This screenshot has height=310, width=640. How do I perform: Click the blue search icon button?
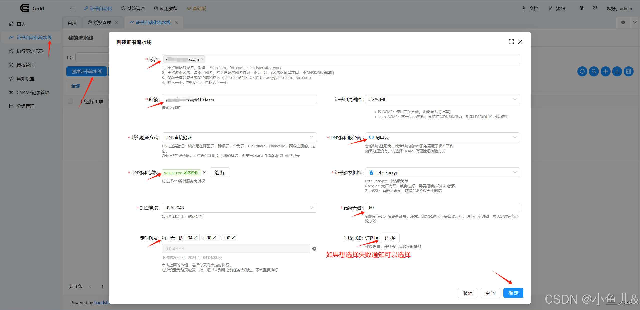pyautogui.click(x=594, y=72)
